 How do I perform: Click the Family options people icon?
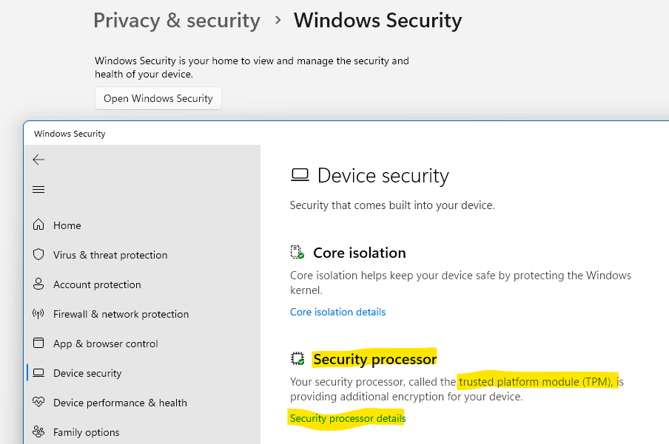click(38, 432)
